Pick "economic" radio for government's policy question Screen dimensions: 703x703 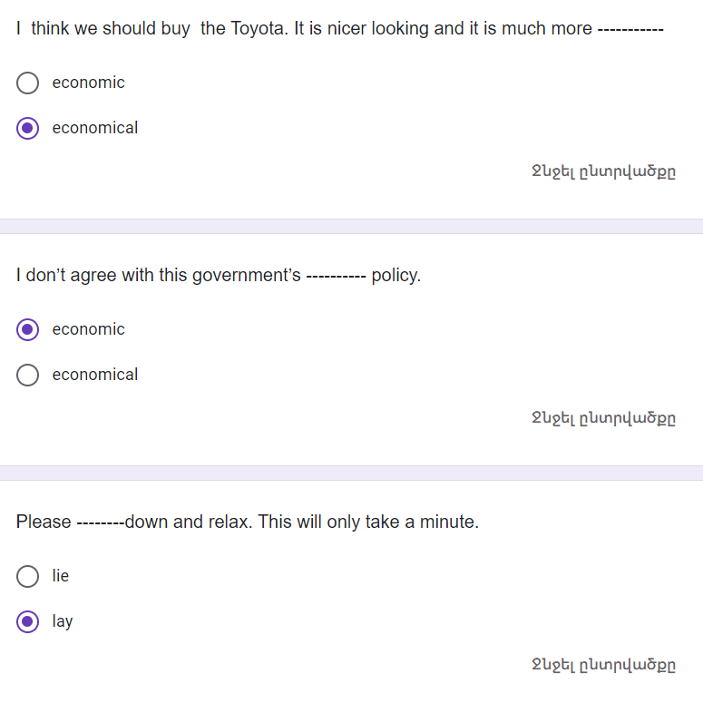pos(28,329)
